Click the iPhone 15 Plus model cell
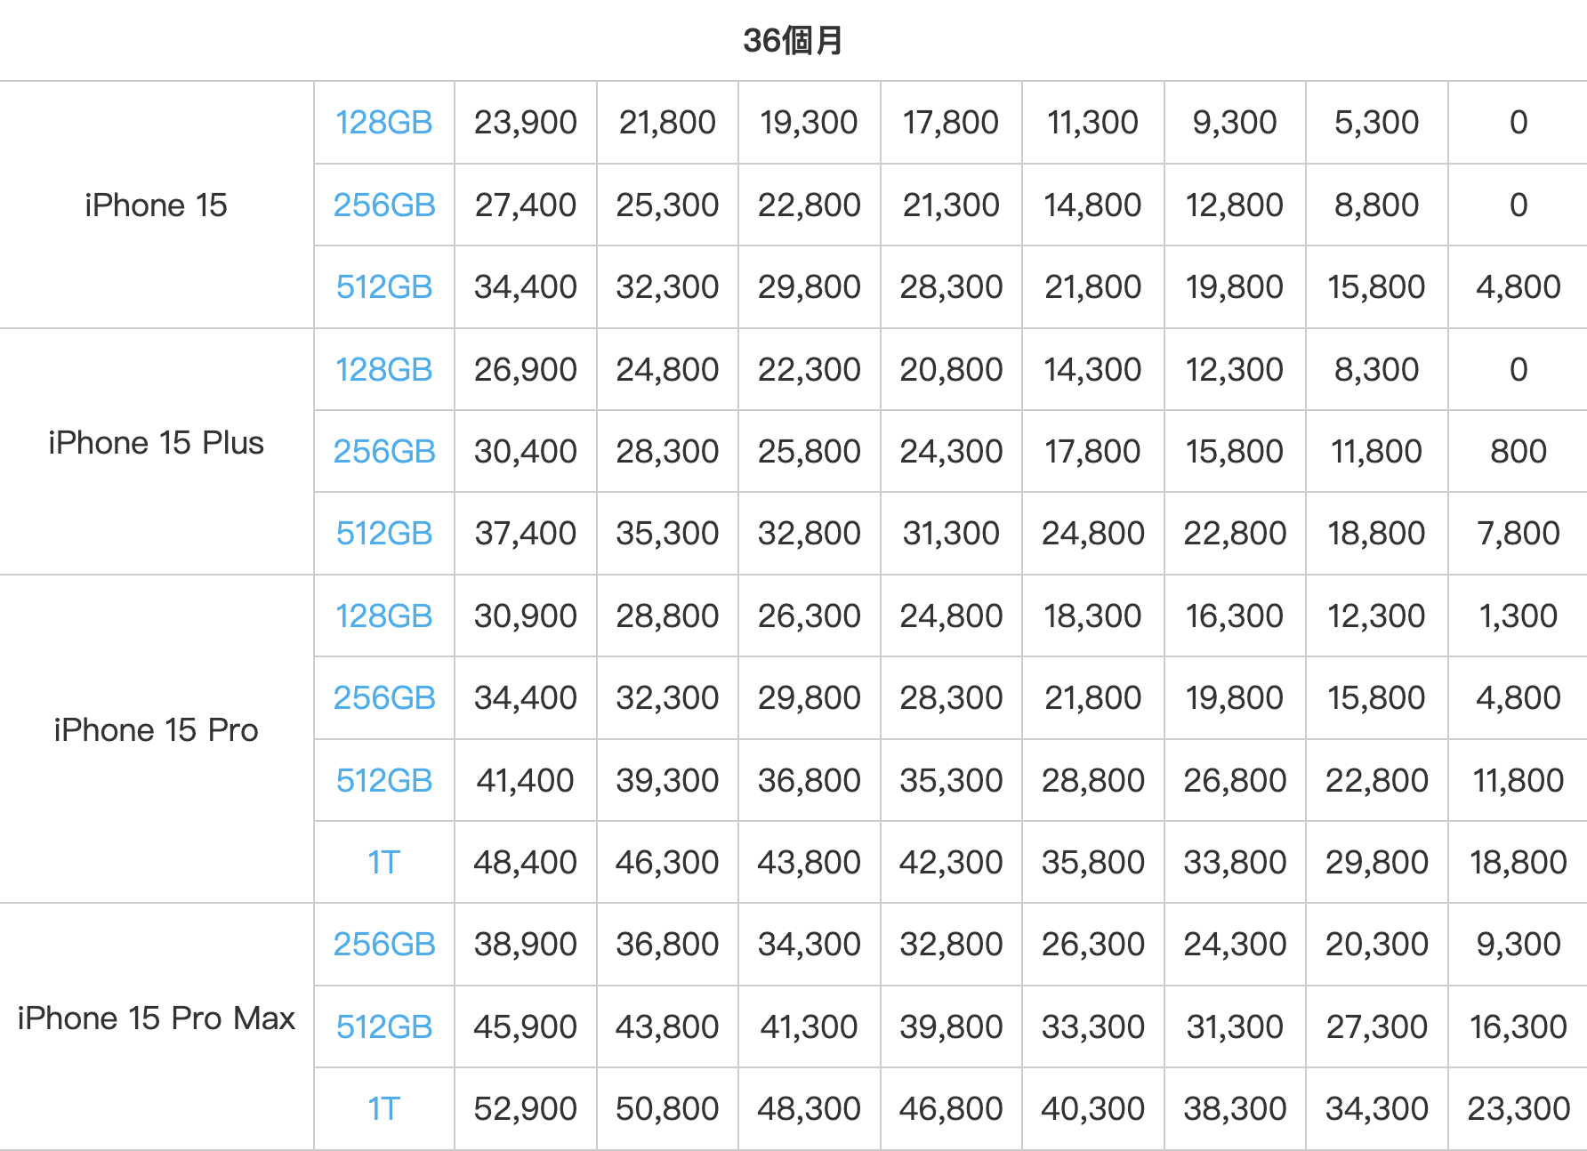 click(156, 443)
